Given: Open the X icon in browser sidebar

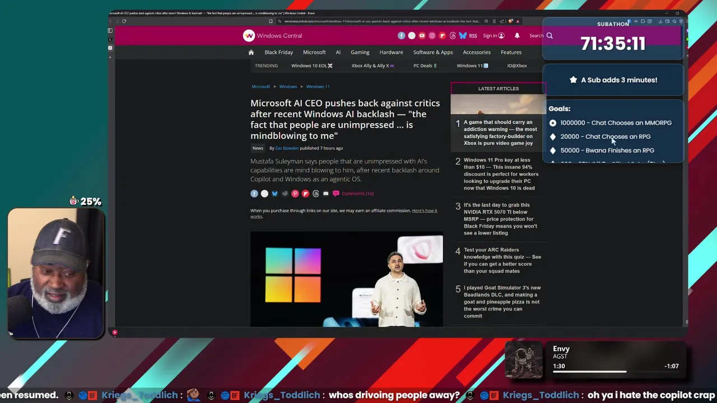Looking at the screenshot, I should [x=110, y=39].
